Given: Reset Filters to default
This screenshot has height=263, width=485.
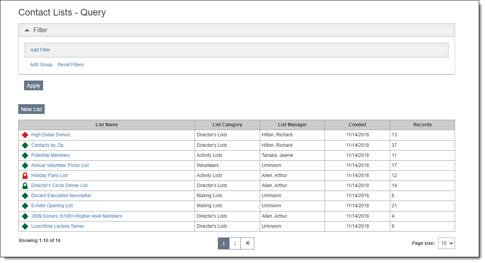Looking at the screenshot, I should 71,65.
